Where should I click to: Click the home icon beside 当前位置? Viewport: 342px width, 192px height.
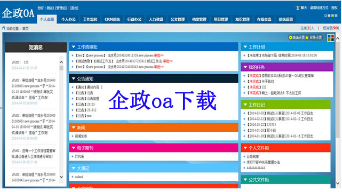4,28
